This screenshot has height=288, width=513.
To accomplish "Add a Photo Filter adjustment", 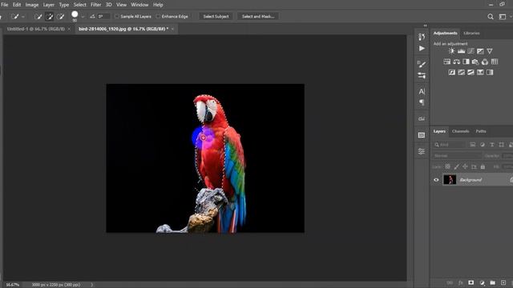I will coord(475,62).
